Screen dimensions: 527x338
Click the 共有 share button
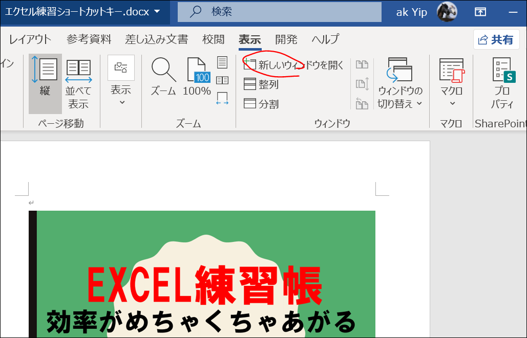click(x=496, y=39)
